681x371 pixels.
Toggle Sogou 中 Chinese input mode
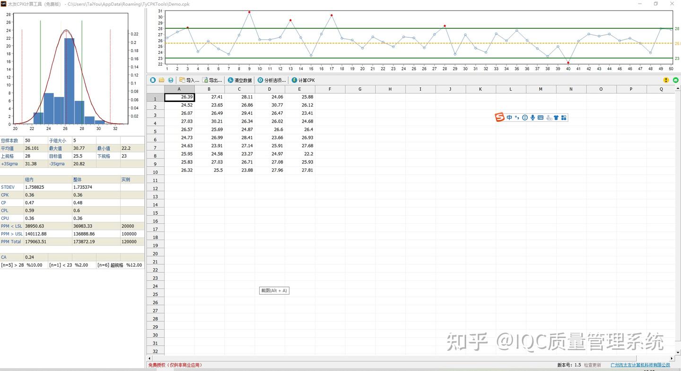[509, 118]
